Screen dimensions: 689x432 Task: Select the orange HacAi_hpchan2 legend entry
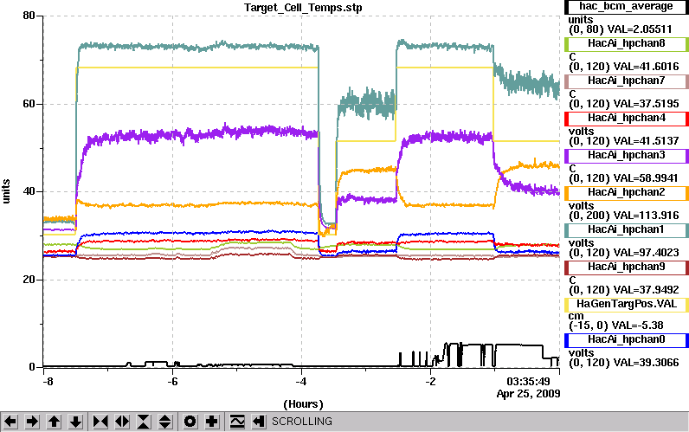pos(626,193)
